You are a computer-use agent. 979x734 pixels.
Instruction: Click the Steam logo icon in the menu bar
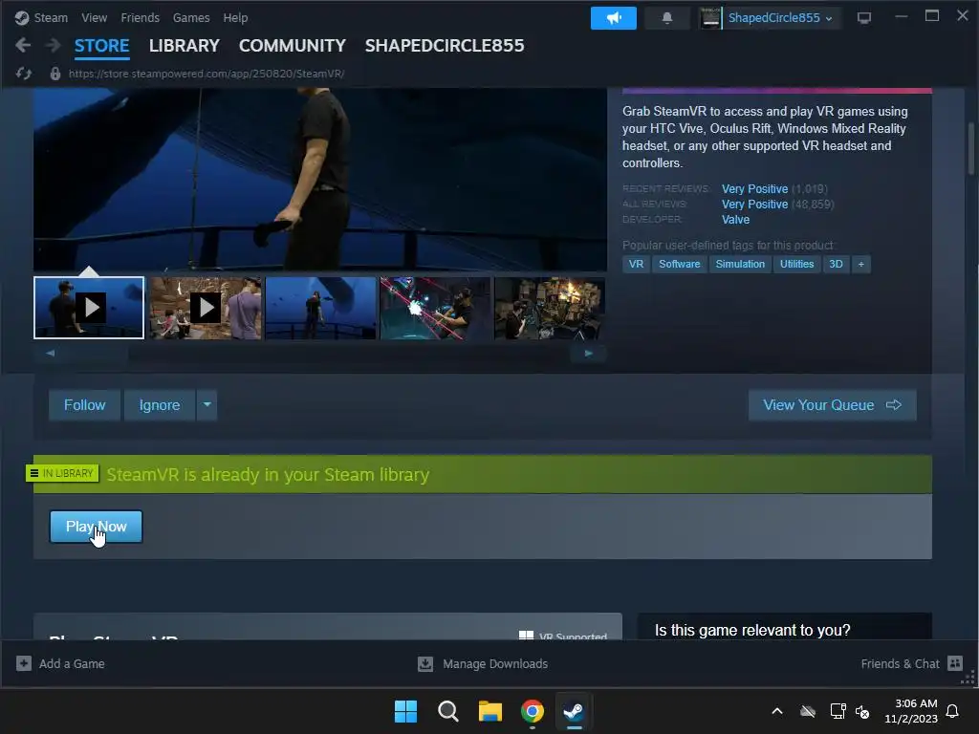click(22, 17)
